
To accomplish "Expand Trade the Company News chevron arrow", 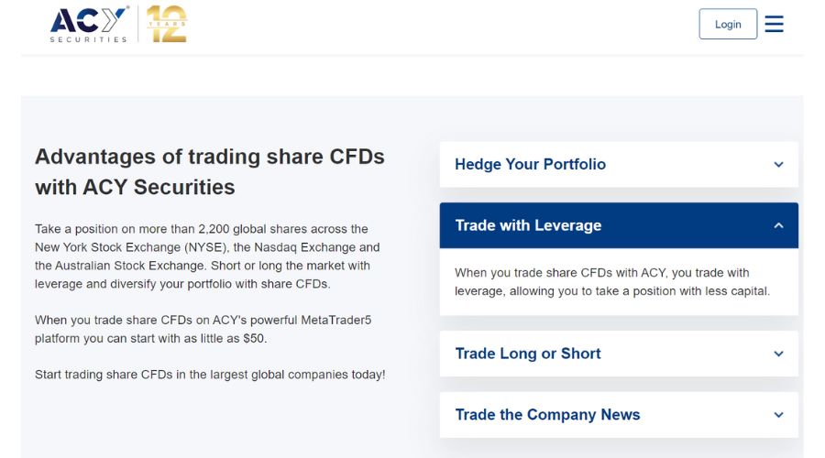I will pos(778,415).
